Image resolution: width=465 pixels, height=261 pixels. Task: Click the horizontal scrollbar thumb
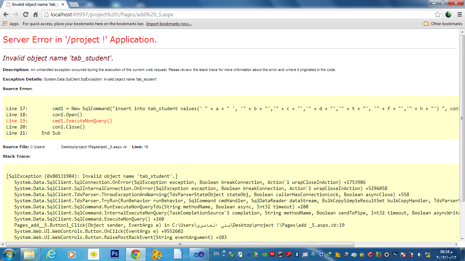click(180, 245)
